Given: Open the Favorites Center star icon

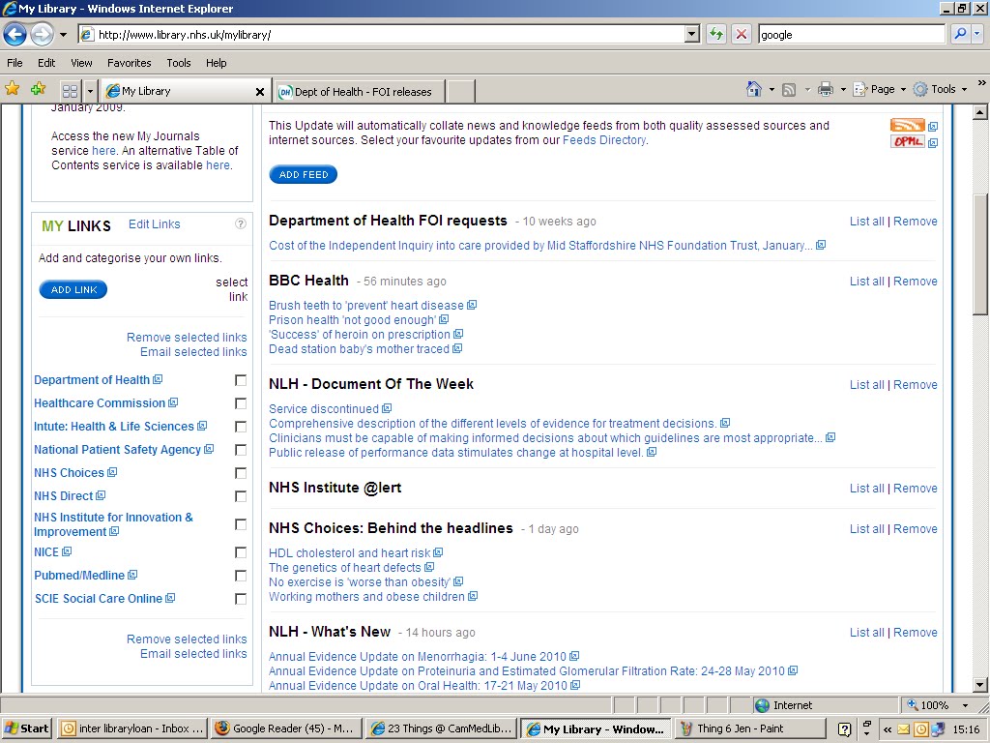Looking at the screenshot, I should pyautogui.click(x=12, y=89).
